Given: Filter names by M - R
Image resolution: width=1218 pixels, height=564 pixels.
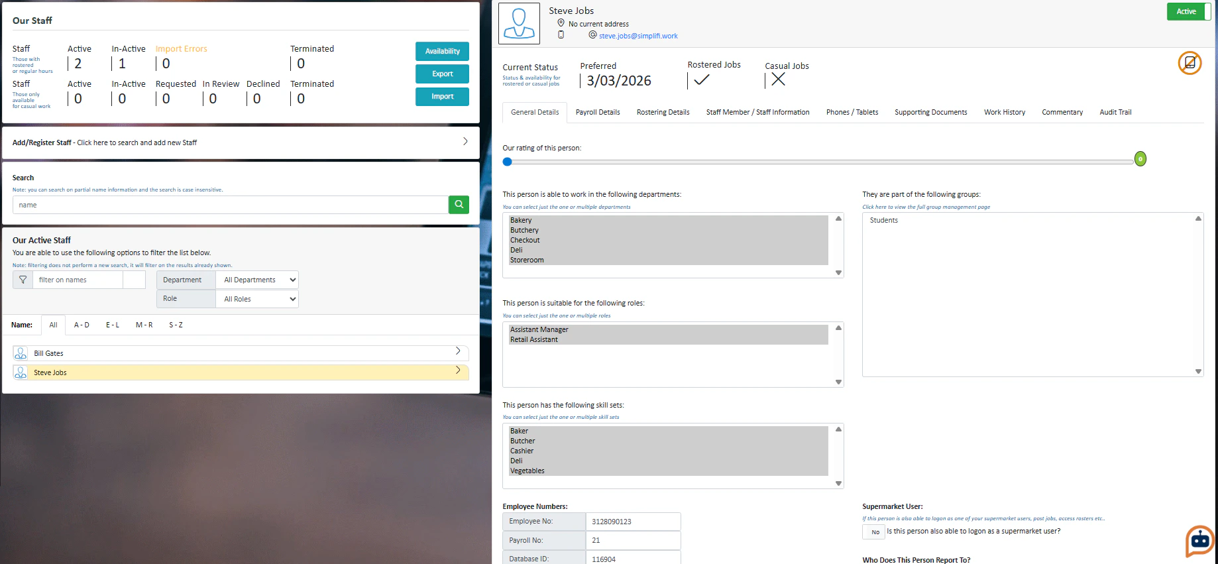Looking at the screenshot, I should pos(144,325).
